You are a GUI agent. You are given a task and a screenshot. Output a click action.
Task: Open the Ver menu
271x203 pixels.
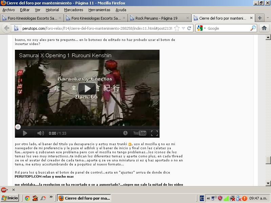point(38,10)
